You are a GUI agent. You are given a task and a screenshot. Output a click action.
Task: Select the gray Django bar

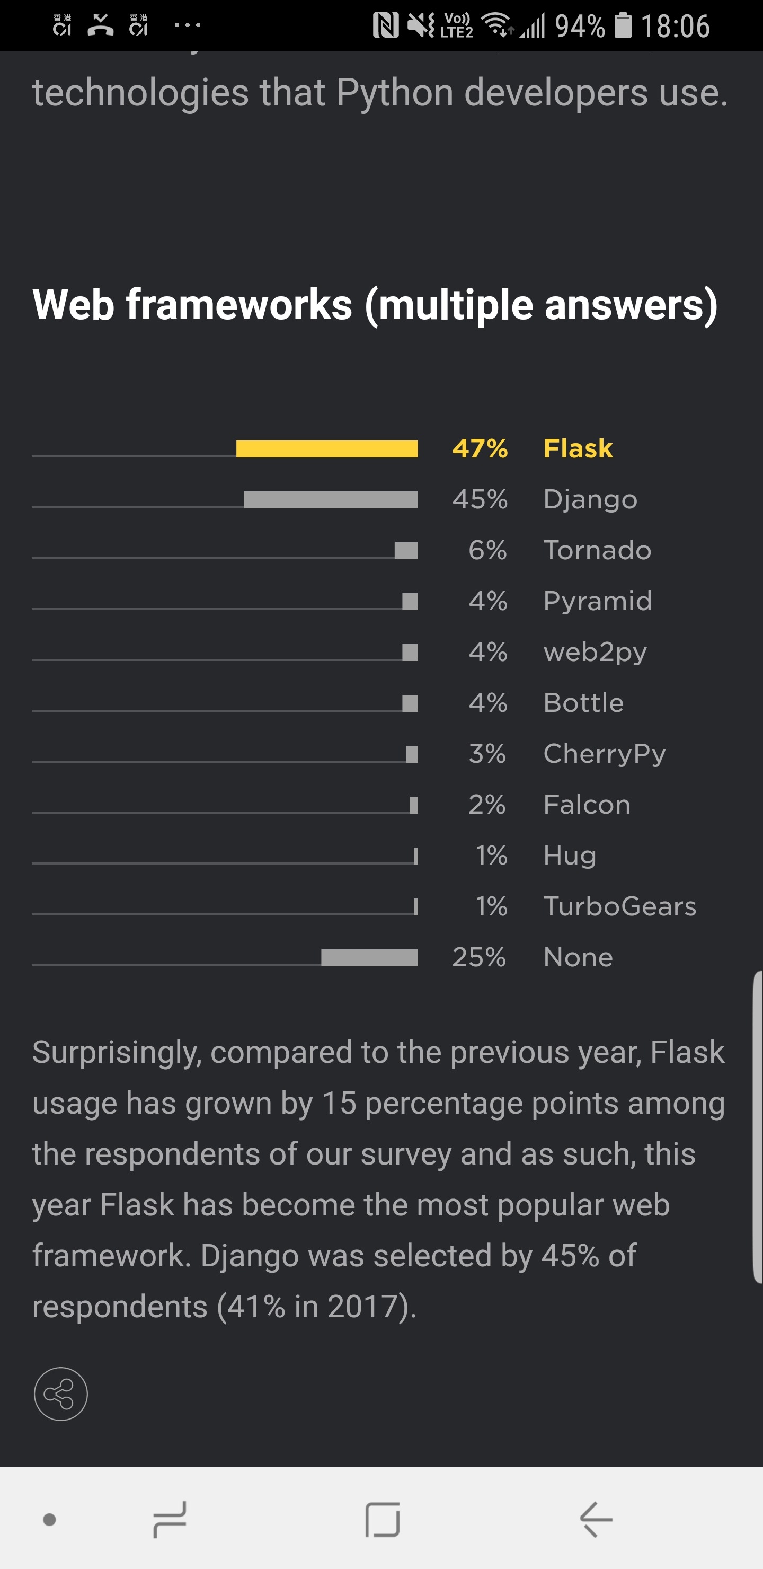coord(331,499)
